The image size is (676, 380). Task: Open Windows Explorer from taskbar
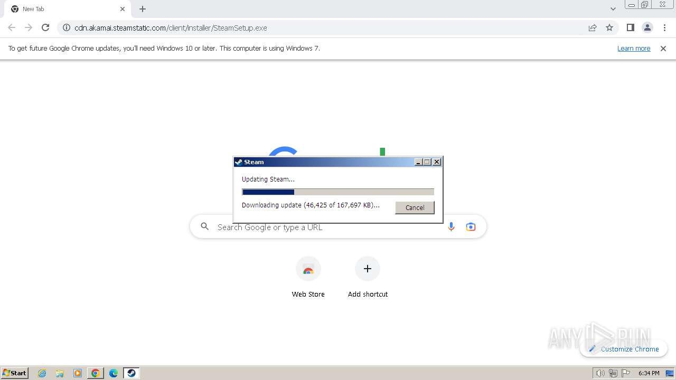(60, 373)
